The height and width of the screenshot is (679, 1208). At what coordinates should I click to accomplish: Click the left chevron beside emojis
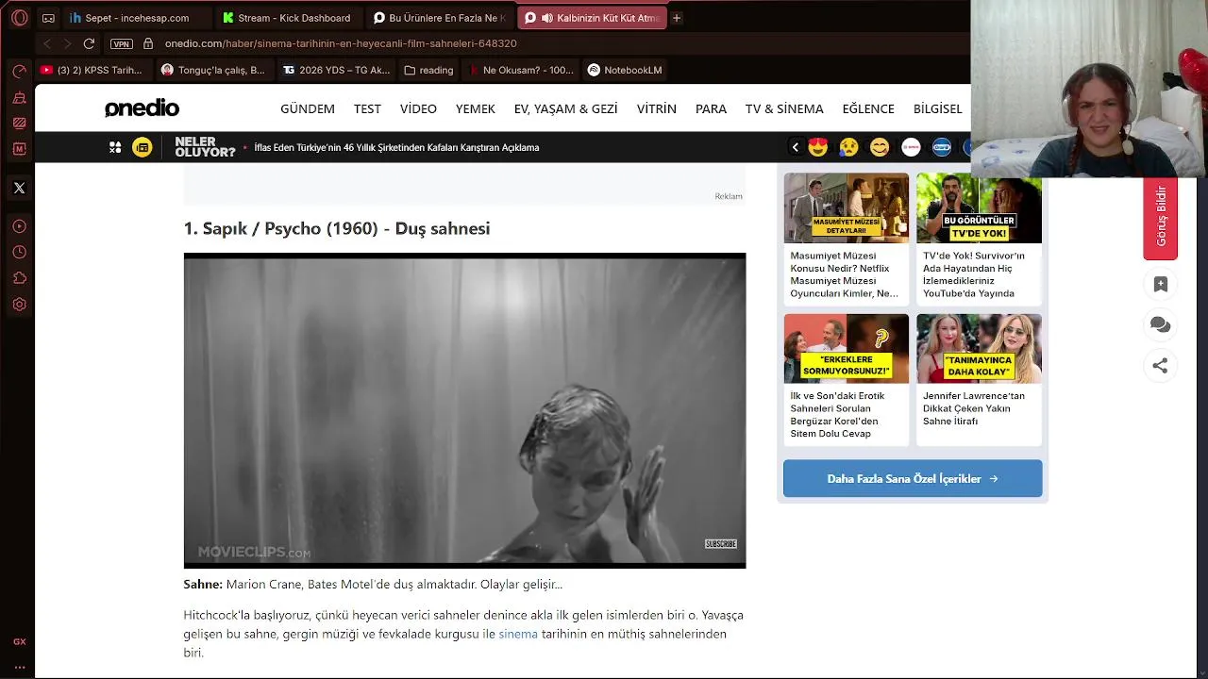tap(796, 147)
